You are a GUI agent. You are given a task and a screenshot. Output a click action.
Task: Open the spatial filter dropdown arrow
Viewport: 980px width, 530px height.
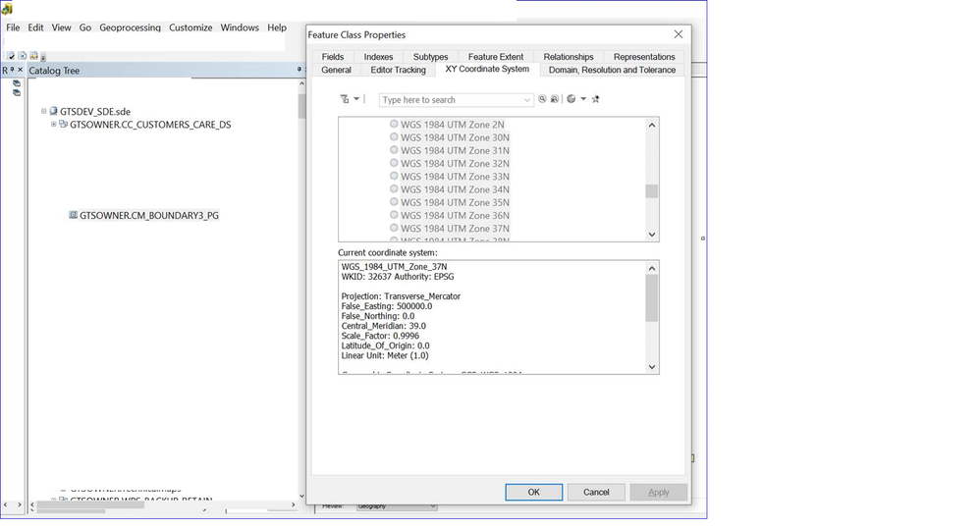coord(356,99)
